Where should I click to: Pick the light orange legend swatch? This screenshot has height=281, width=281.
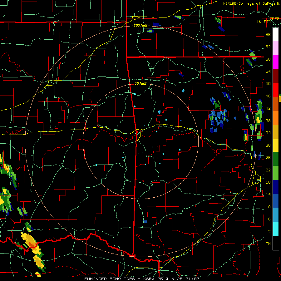pyautogui.click(x=276, y=118)
